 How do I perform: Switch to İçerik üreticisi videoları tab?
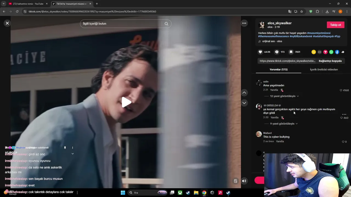click(324, 69)
